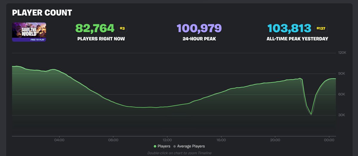Select the 82,764 players right now value
Viewport: 358px width, 156px height.
95,28
